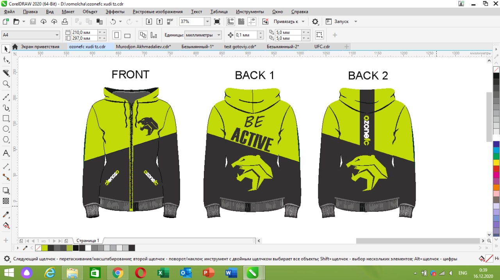Screen dimensions: 500x280
Task: Click the nudge distance 0,1 мм field
Action: tap(246, 35)
